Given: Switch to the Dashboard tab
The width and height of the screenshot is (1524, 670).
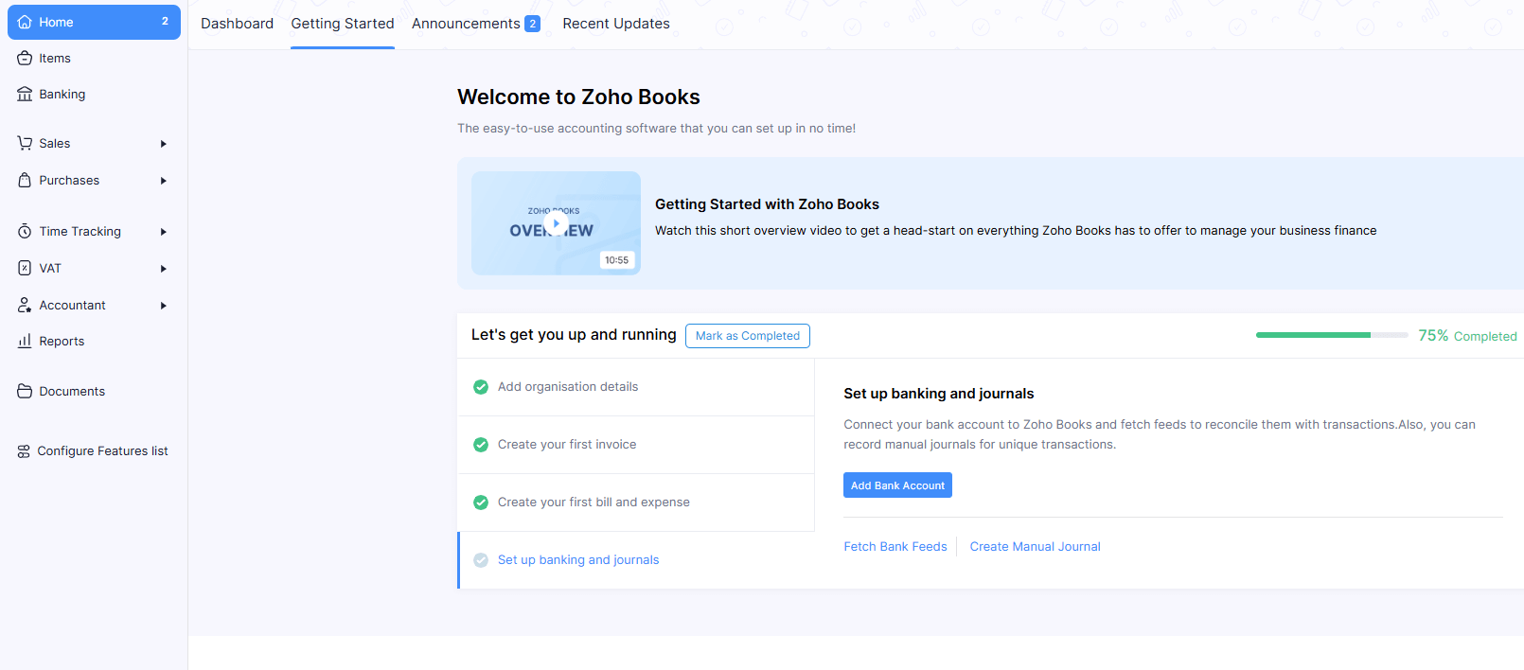Looking at the screenshot, I should [x=237, y=24].
